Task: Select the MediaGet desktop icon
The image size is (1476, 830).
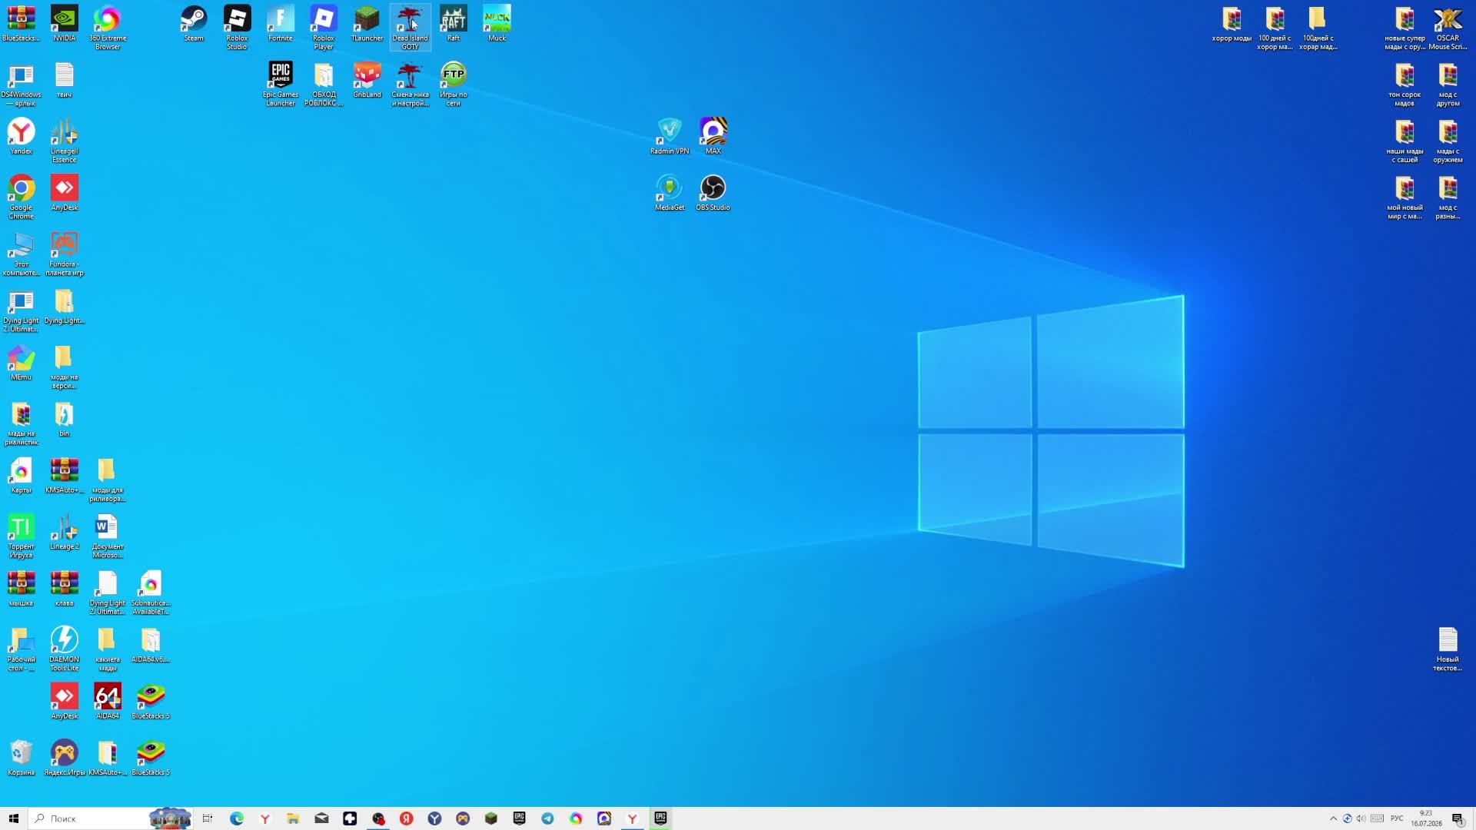Action: [x=670, y=192]
